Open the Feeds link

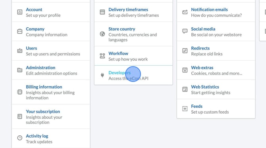coord(197,106)
